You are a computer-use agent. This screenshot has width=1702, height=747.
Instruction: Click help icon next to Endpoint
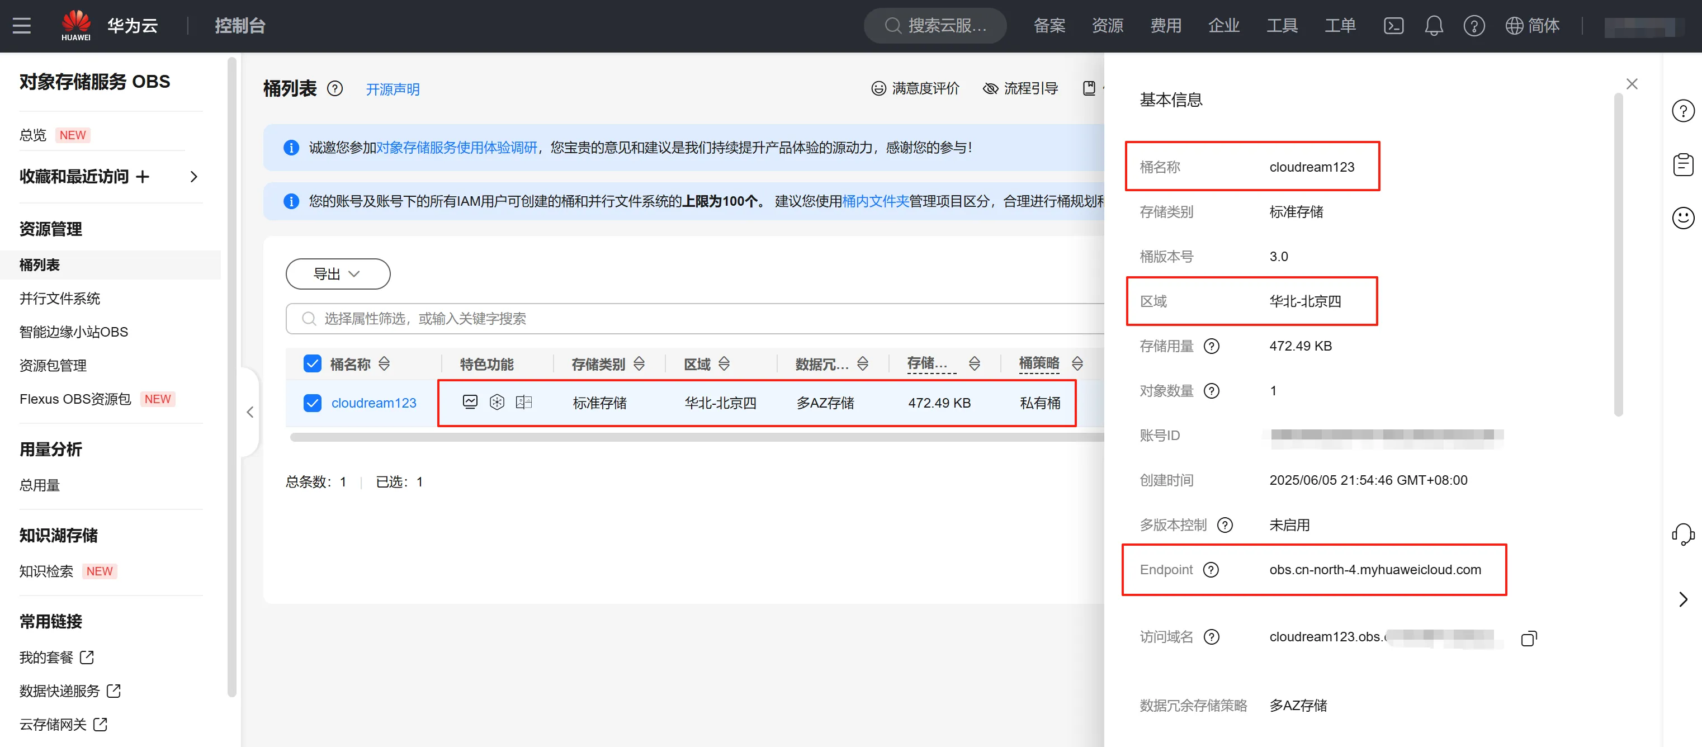point(1211,570)
